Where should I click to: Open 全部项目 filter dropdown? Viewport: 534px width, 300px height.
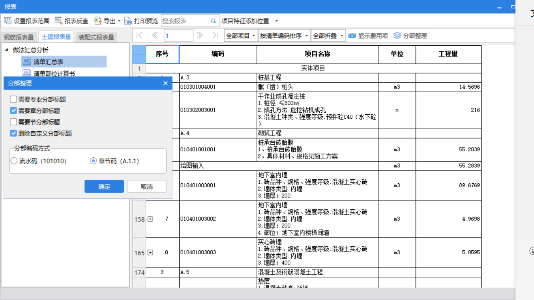pos(241,35)
